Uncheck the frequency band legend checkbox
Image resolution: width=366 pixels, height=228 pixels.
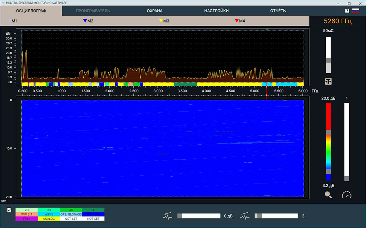9,210
